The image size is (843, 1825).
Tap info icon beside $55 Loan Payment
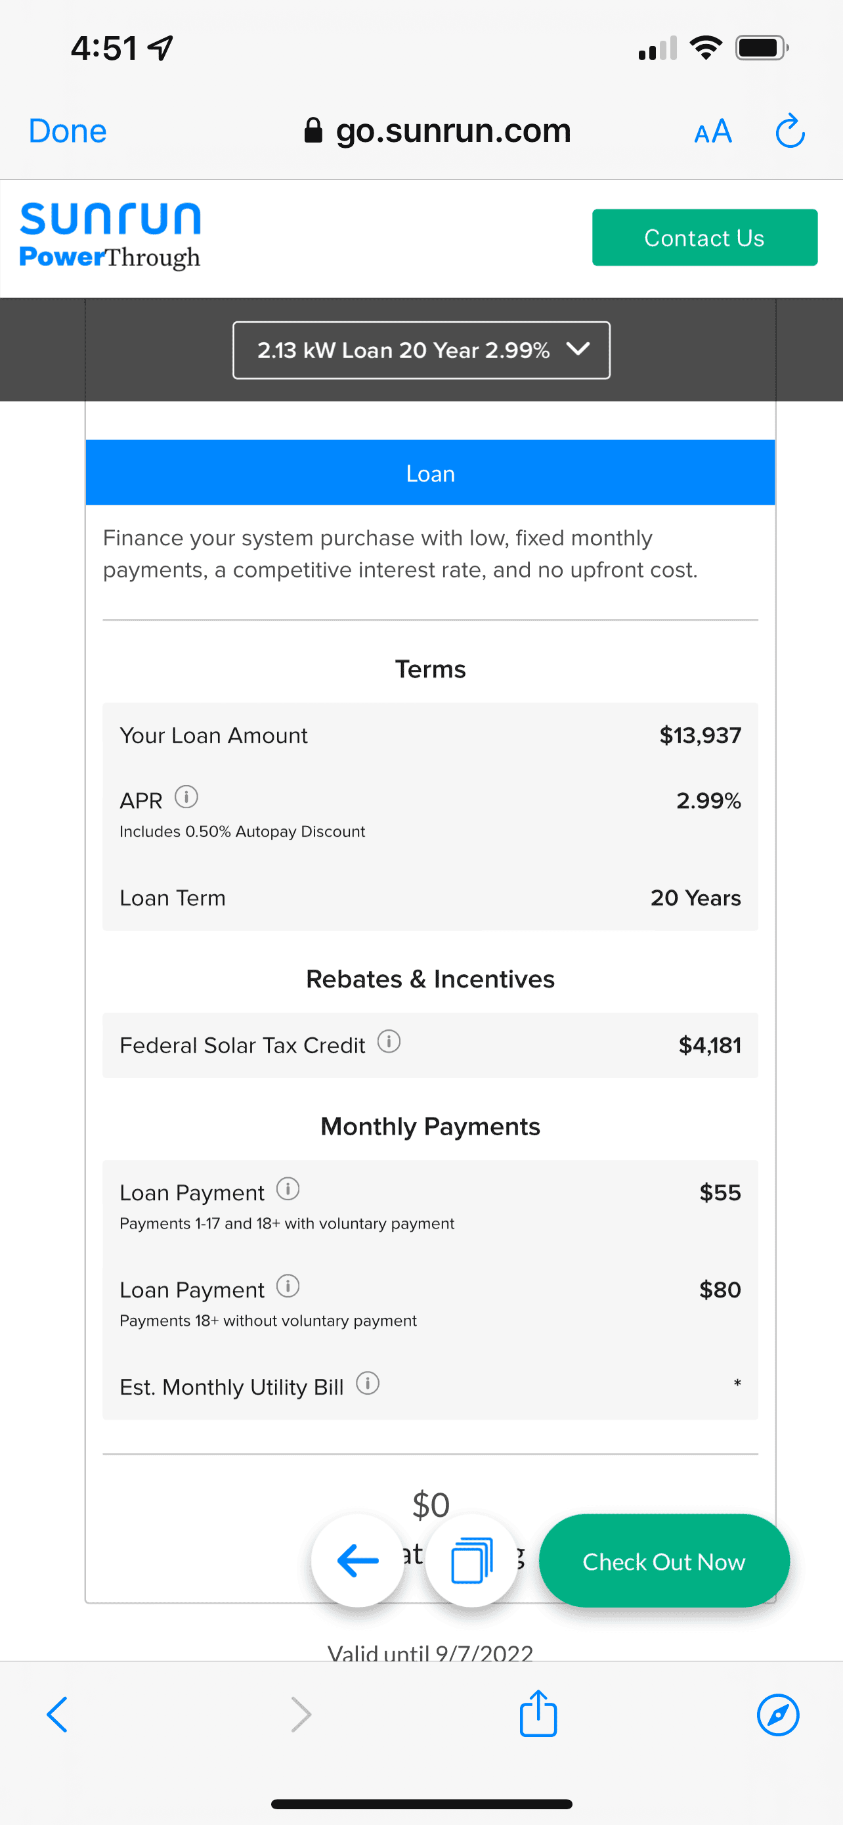288,1189
